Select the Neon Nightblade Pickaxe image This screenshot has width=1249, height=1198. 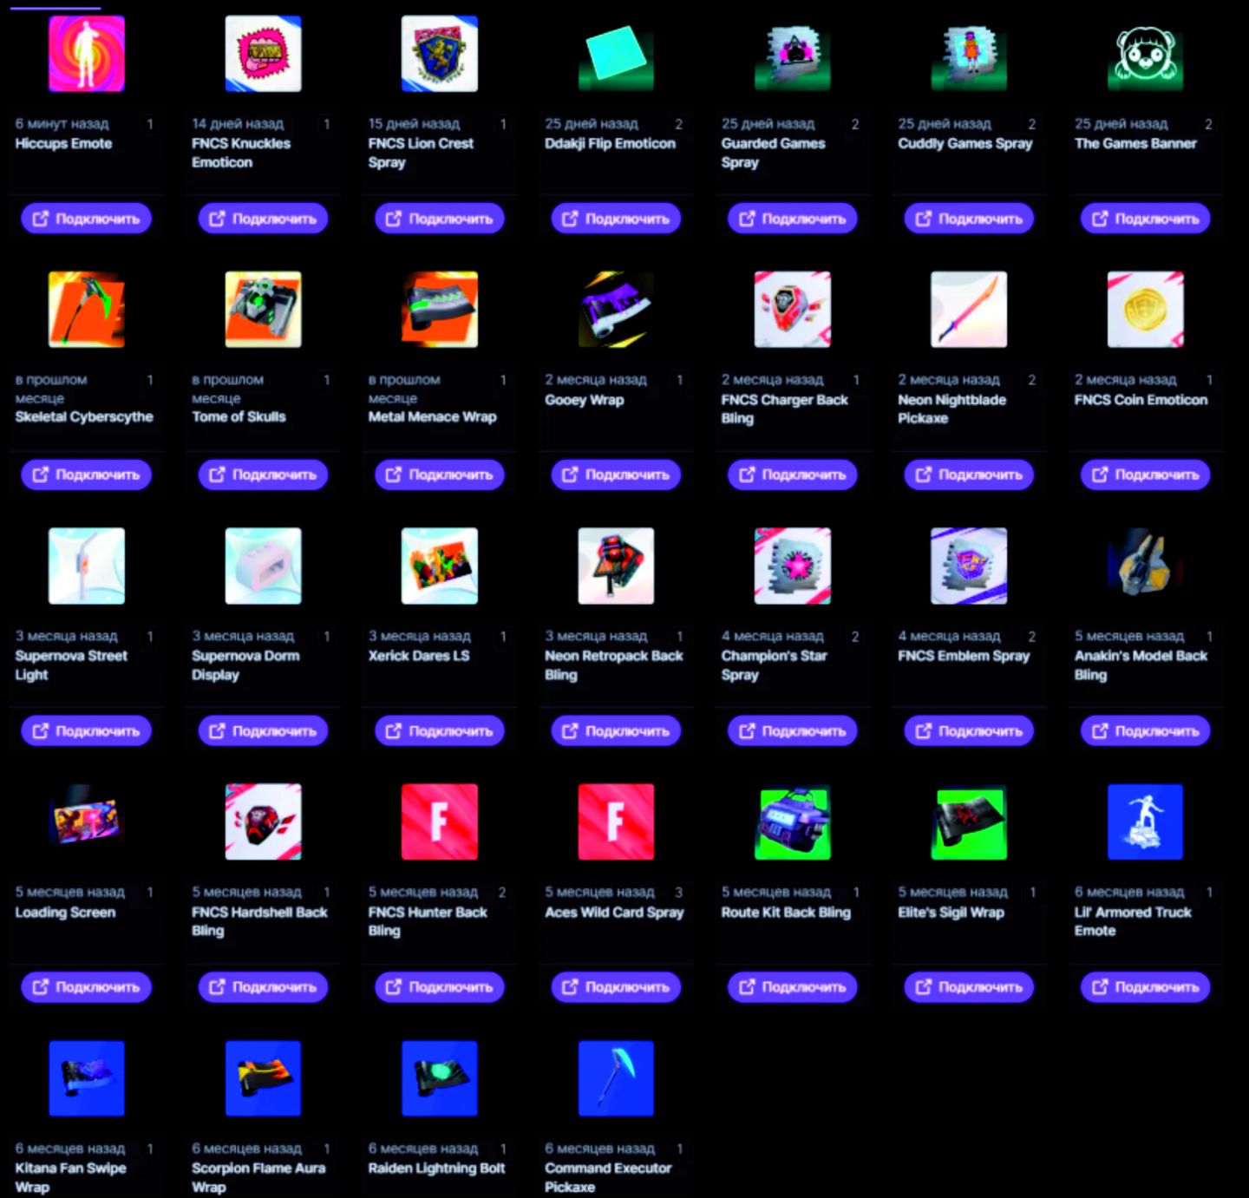[x=969, y=310]
